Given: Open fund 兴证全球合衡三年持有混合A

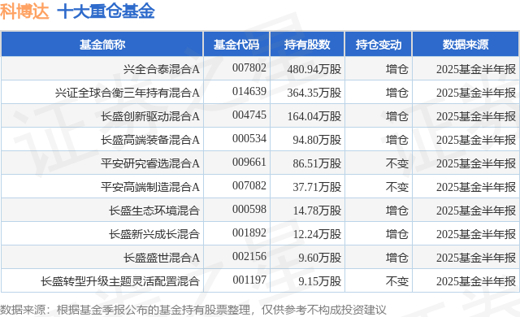Looking at the screenshot, I should [x=128, y=93].
